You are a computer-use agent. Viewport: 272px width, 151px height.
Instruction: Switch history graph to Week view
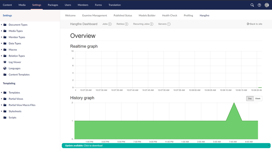(x=258, y=98)
